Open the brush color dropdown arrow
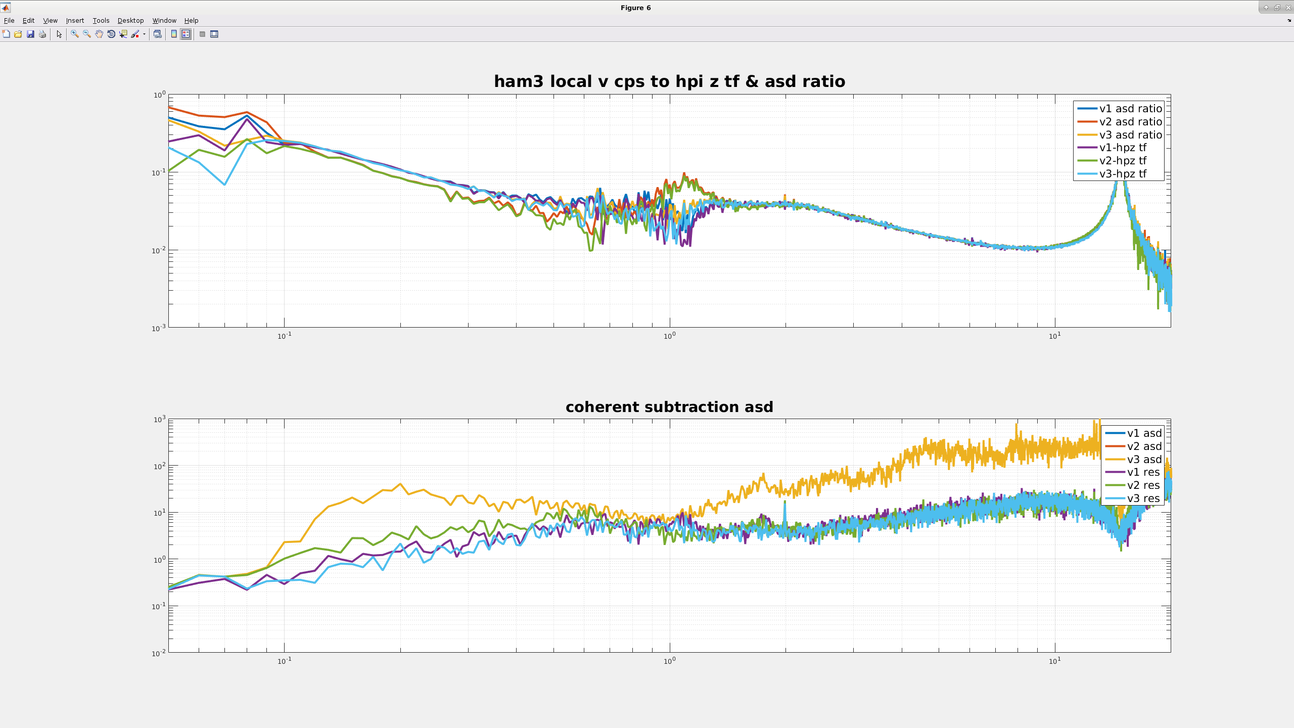Screen dimensions: 1294x728 (144, 34)
